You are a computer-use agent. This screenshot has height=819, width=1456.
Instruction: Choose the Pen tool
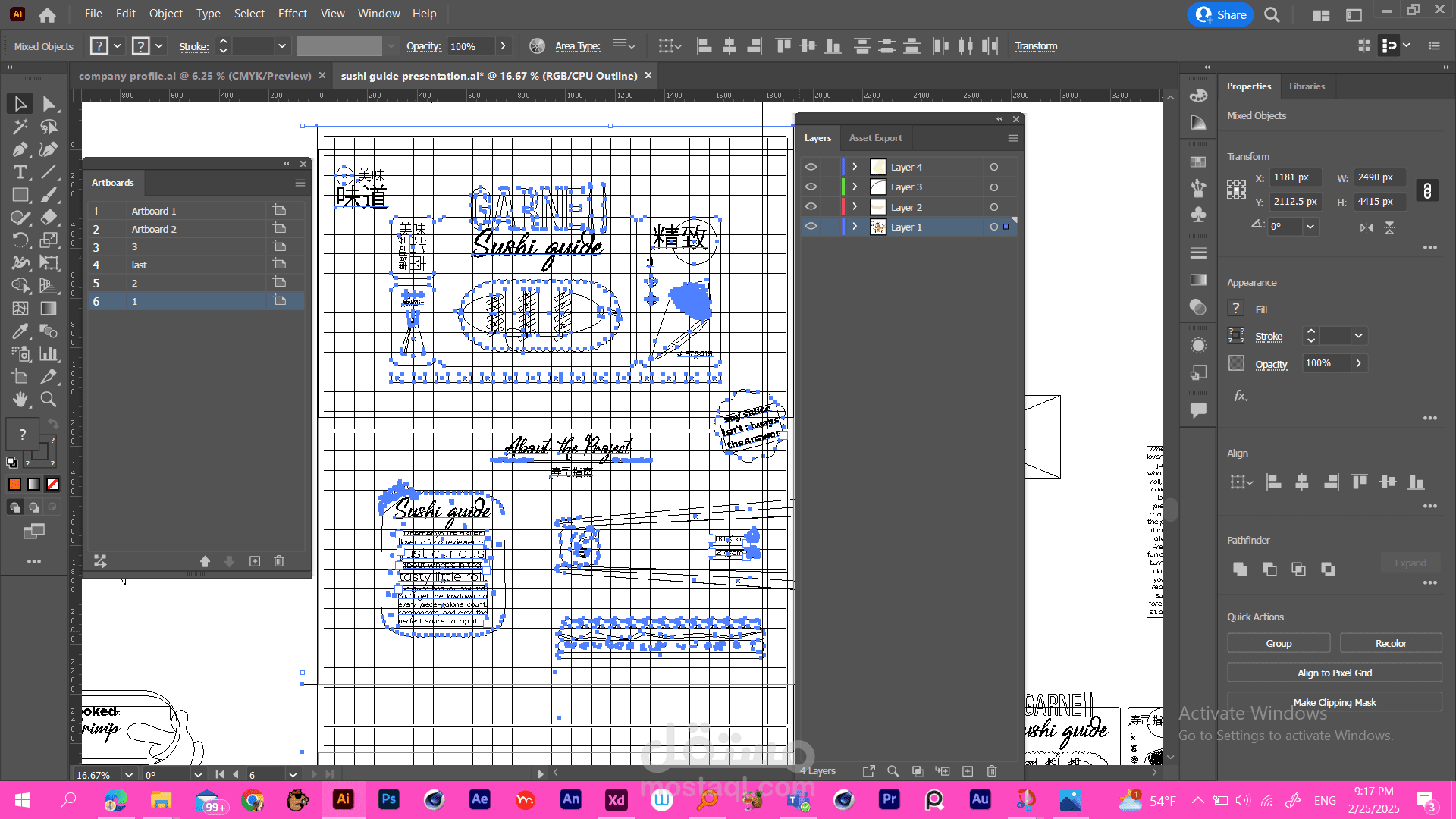pyautogui.click(x=20, y=149)
